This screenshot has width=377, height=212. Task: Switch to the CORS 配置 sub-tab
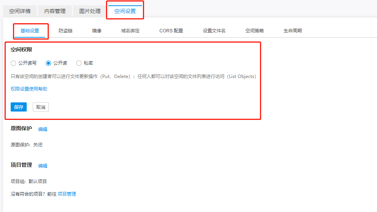[171, 31]
